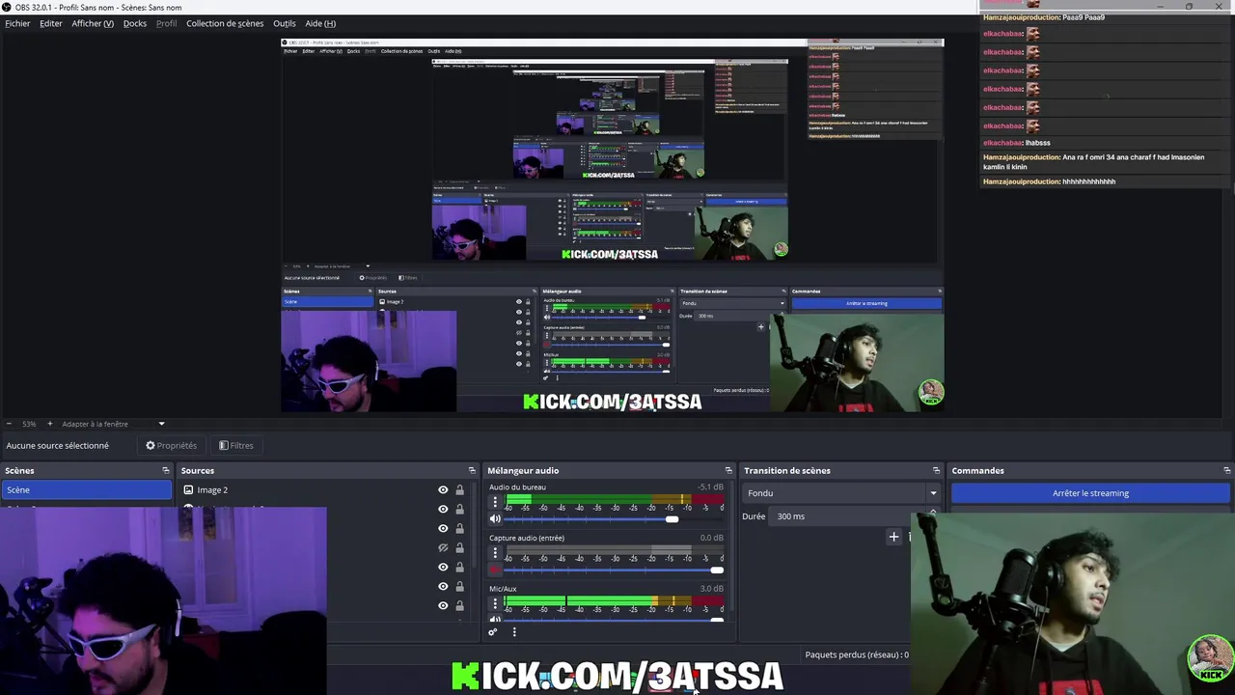Viewport: 1235px width, 695px height.
Task: Open Audio du bureau three-dot options
Action: pos(495,502)
